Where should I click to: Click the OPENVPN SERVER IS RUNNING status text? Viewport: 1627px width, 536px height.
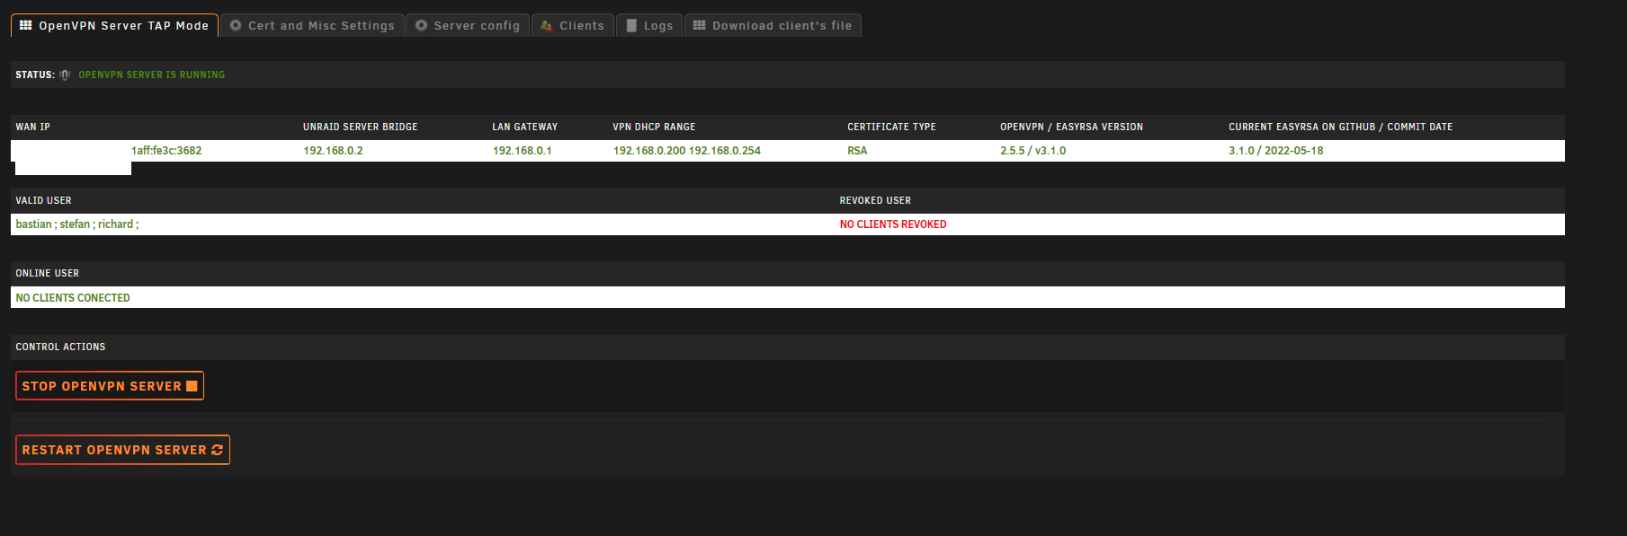coord(152,75)
